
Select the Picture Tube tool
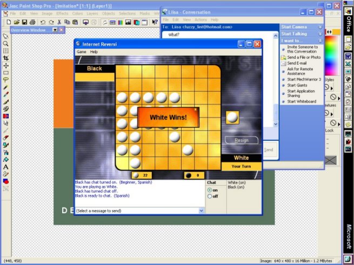click(5, 145)
